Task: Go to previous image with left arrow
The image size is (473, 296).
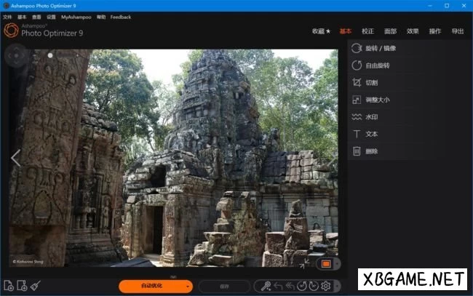Action: [x=15, y=158]
